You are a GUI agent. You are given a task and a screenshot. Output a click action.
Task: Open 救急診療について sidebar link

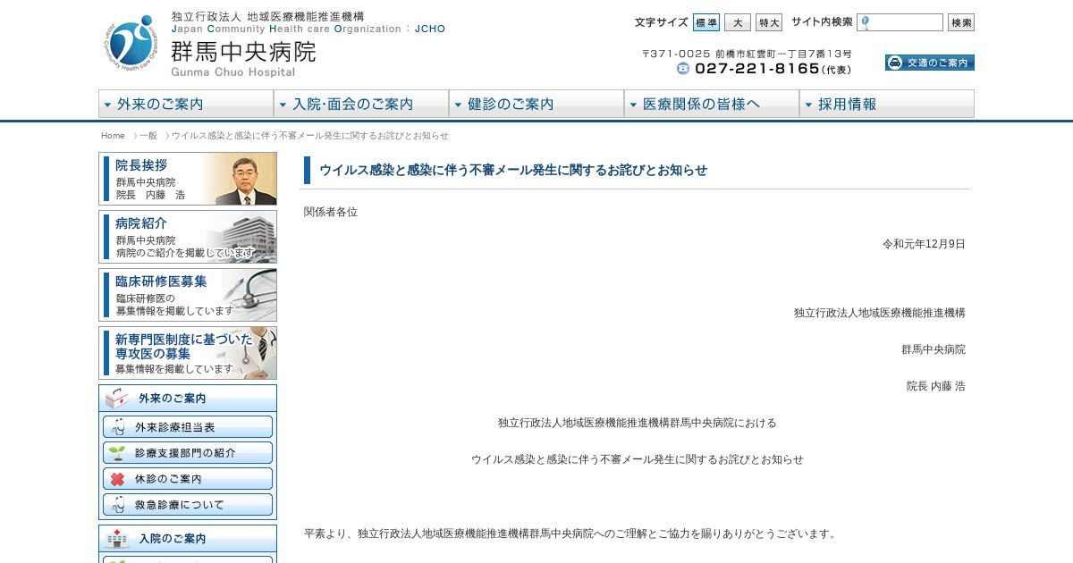188,505
